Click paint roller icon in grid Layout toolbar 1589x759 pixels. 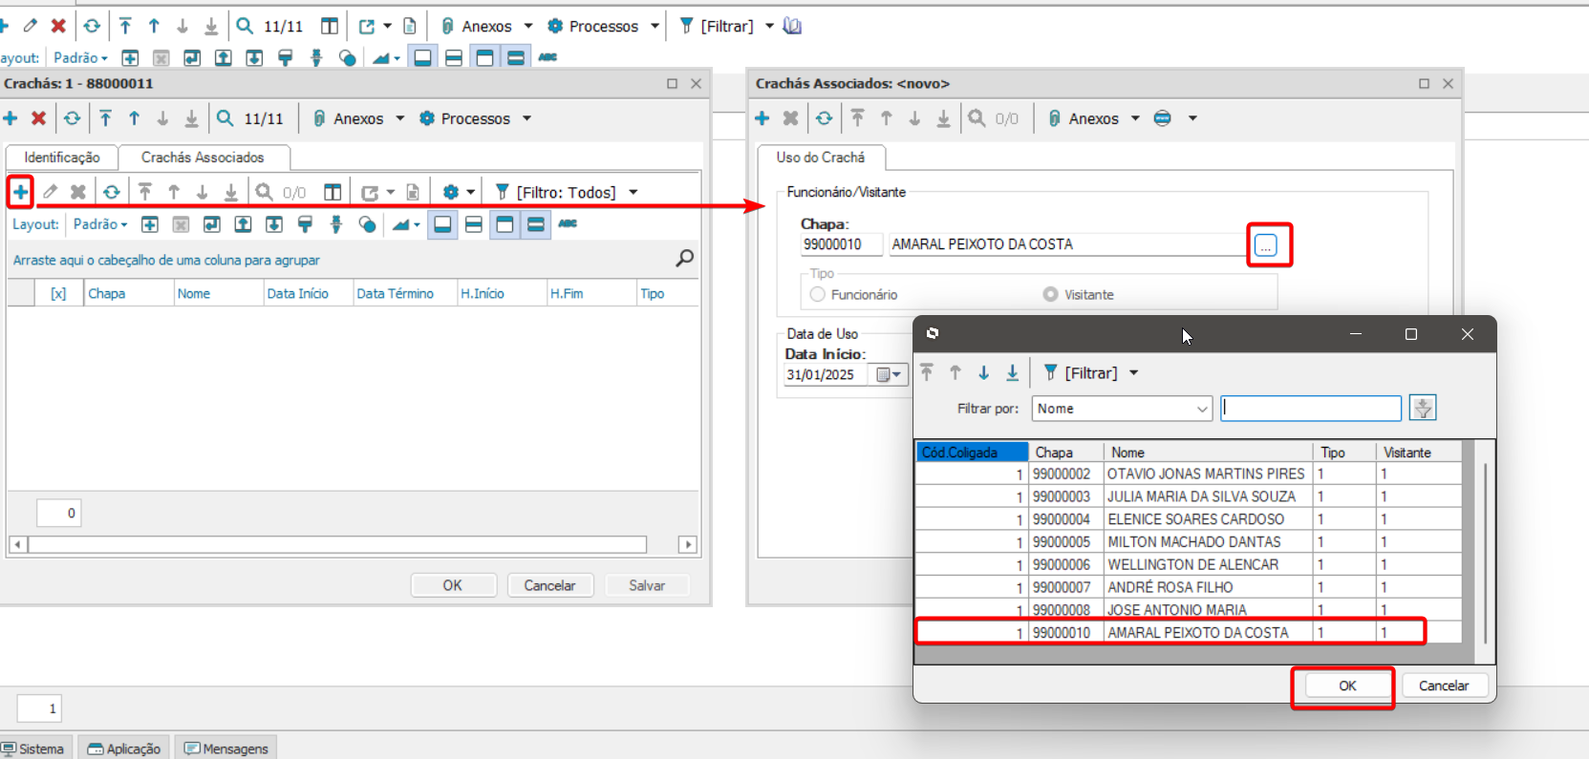[306, 224]
